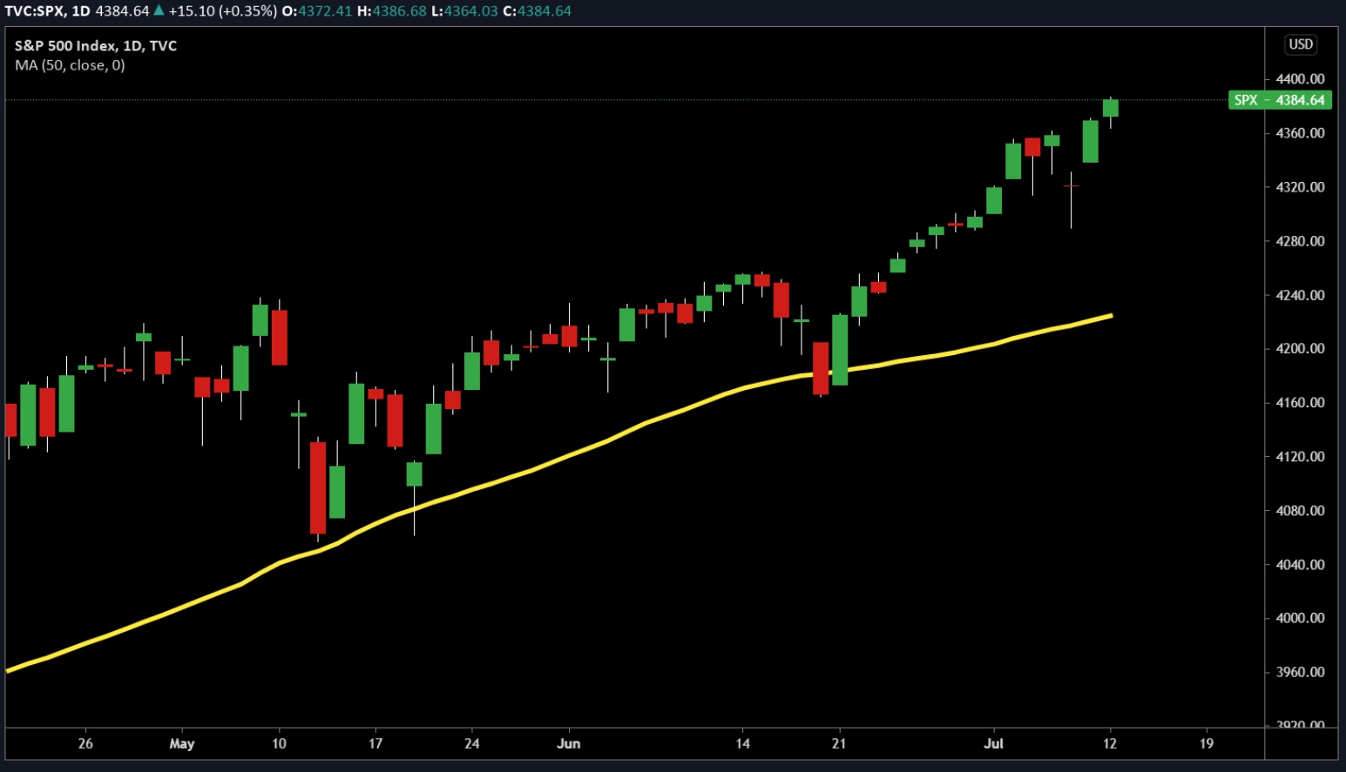Click the 4000.00 price axis label
This screenshot has height=772, width=1346.
tap(1300, 618)
